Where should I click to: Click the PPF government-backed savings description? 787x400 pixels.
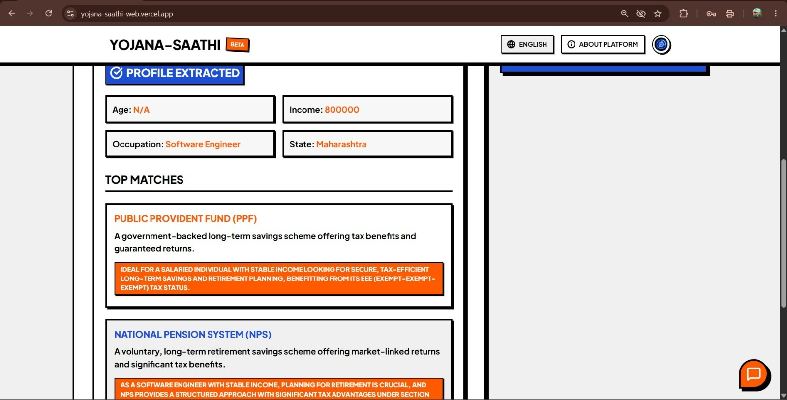(265, 242)
